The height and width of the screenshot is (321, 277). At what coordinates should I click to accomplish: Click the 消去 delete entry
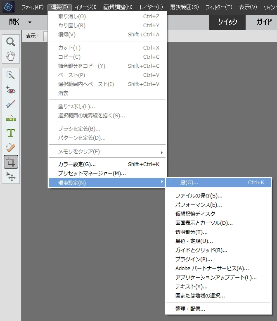point(107,93)
